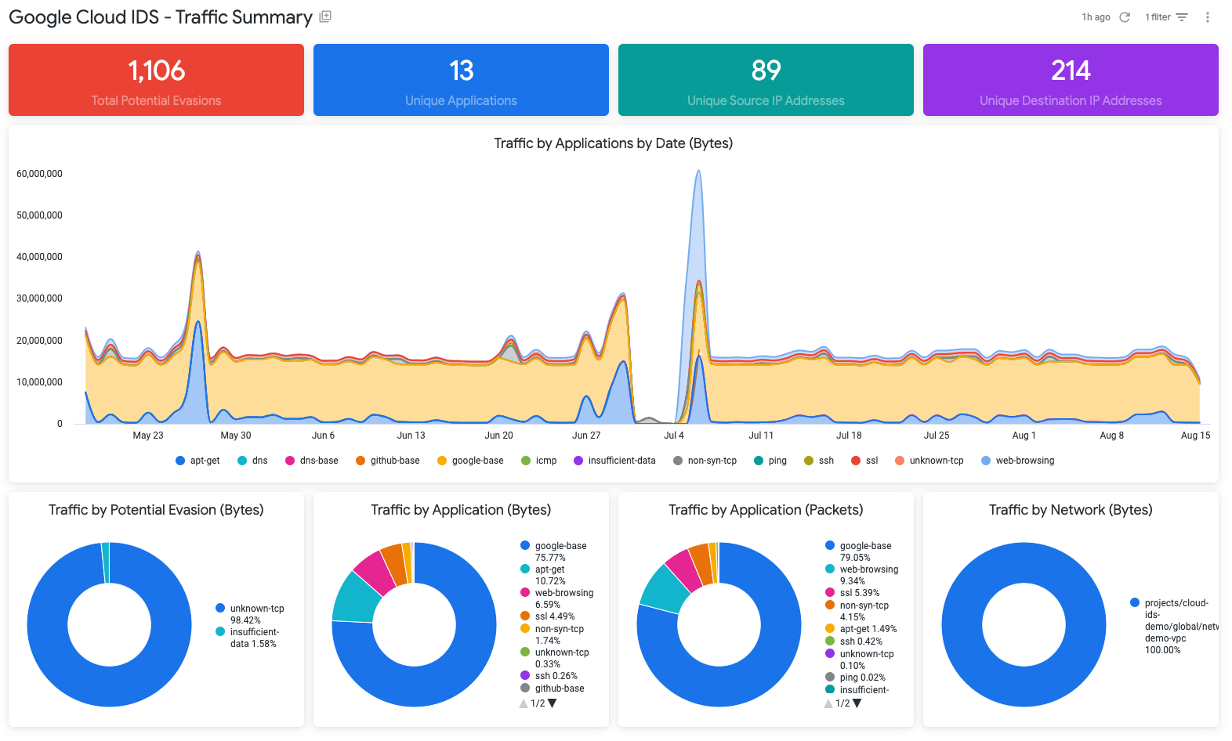Click apt-get 1.49% legend entry

coord(861,629)
